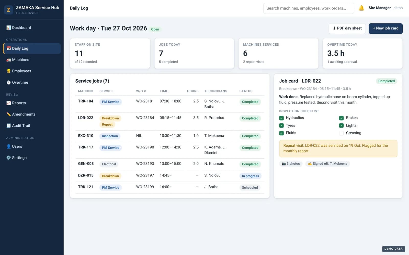Click the signing hand icon on sign-off chip
The width and height of the screenshot is (409, 255).
310,164
